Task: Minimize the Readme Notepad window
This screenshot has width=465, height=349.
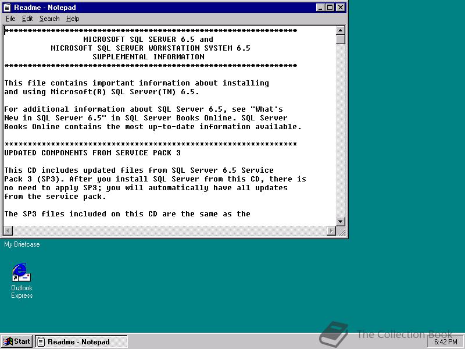Action: tap(320, 8)
